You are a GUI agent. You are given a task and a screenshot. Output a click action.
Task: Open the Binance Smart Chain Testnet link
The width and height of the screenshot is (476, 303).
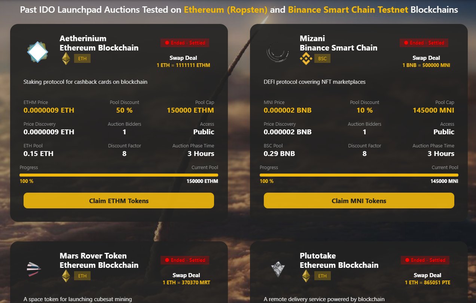348,10
